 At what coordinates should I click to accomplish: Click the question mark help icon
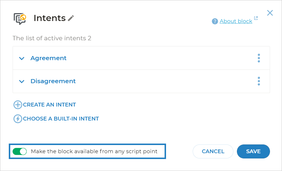point(215,21)
